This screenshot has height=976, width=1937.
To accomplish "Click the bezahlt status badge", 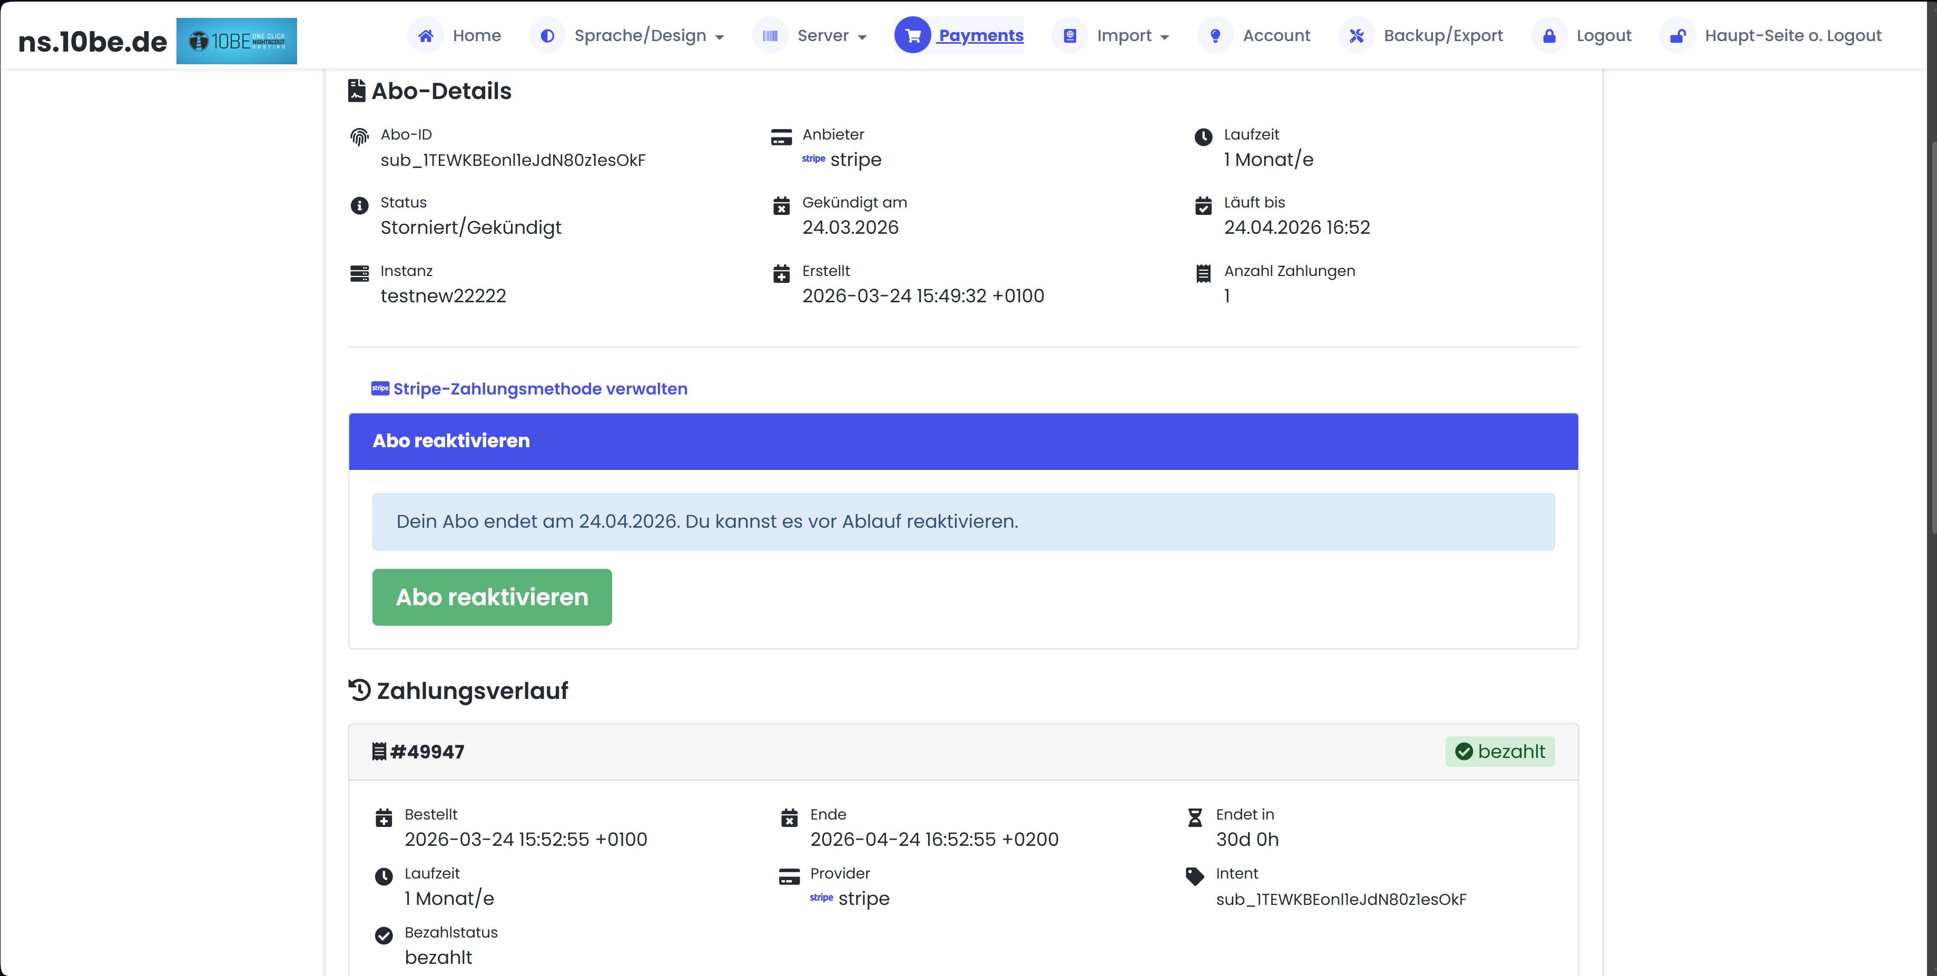I will coord(1499,751).
